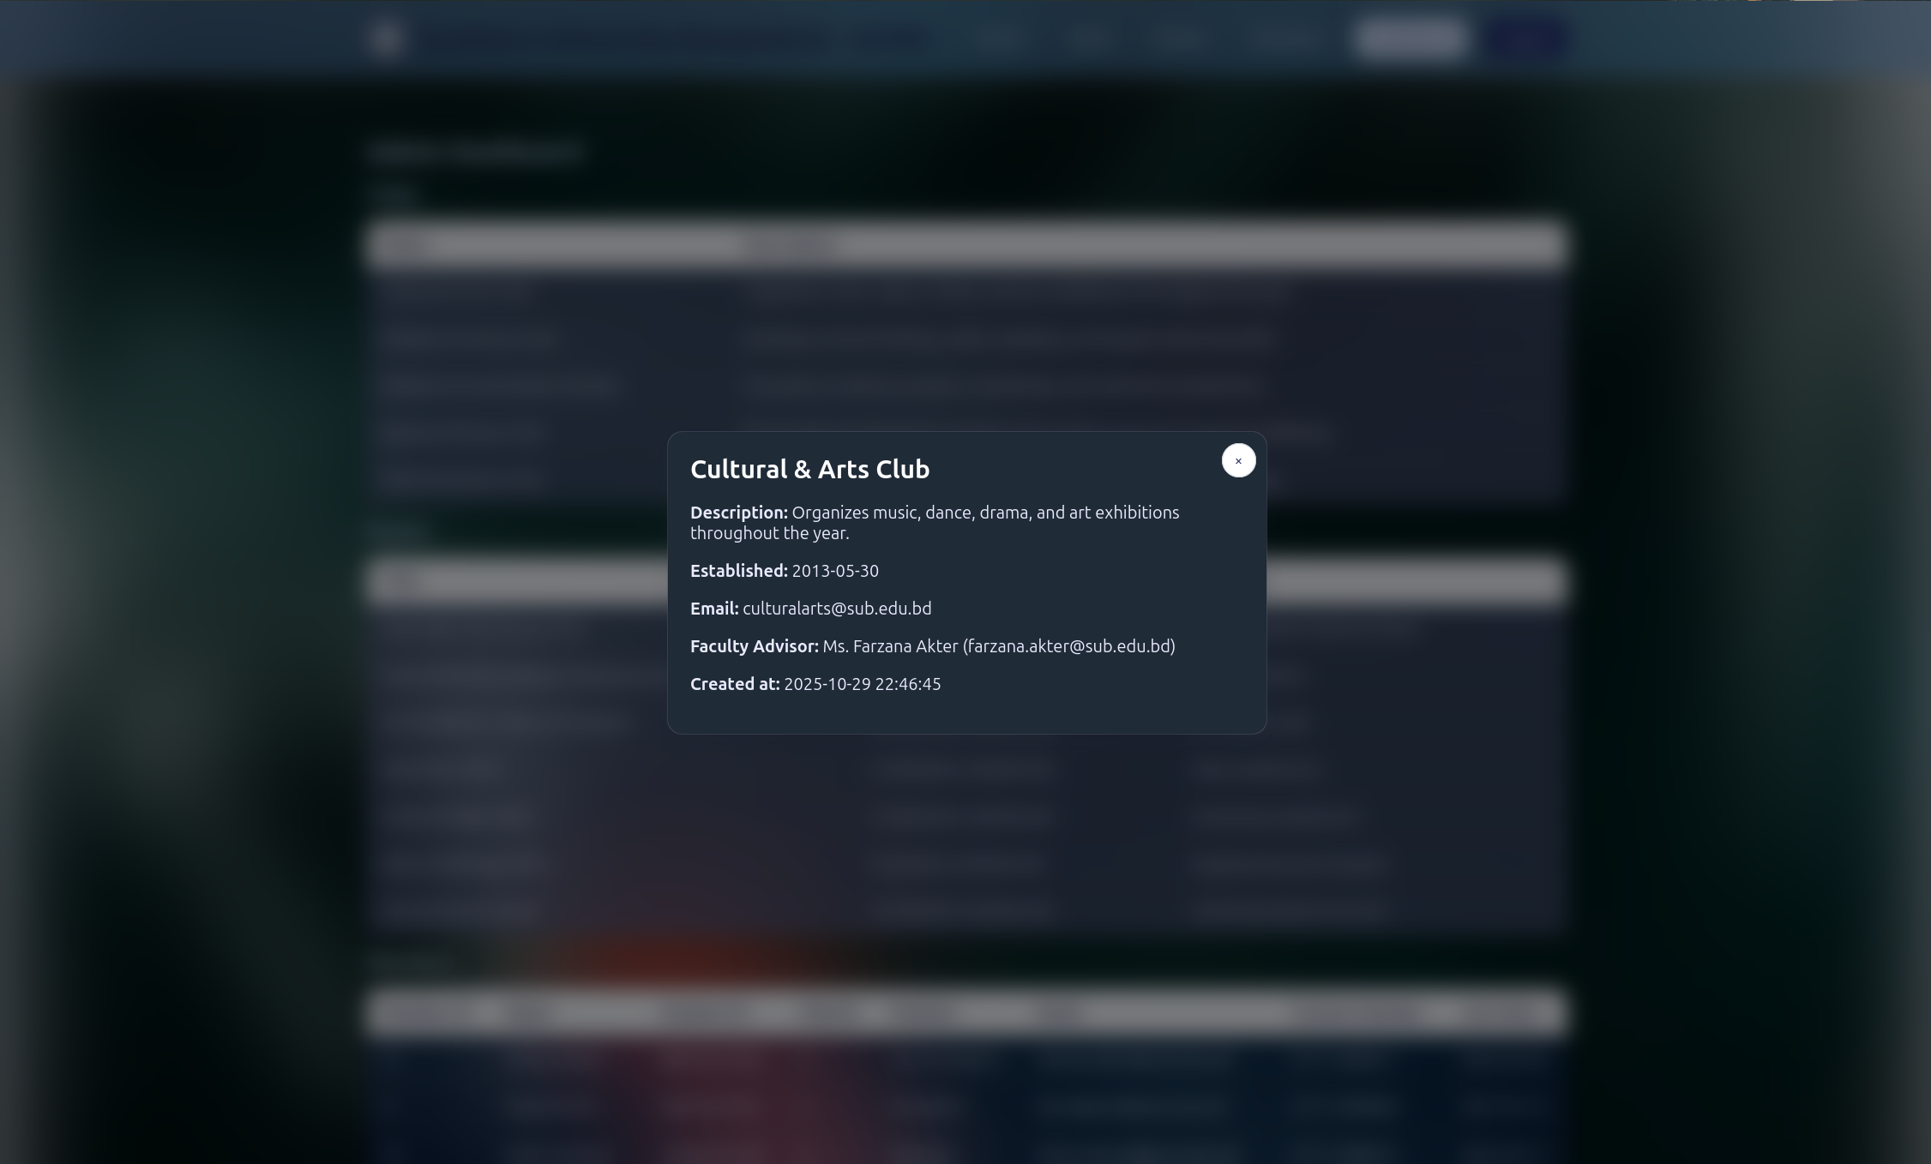This screenshot has width=1931, height=1164.
Task: Click the bold Established label
Action: [739, 570]
